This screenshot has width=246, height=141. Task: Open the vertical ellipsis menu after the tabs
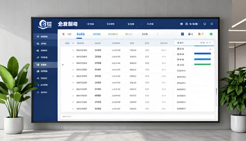(158, 34)
